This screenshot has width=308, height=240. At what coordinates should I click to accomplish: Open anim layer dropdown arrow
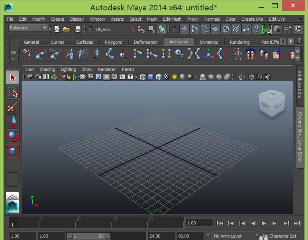(x=208, y=235)
